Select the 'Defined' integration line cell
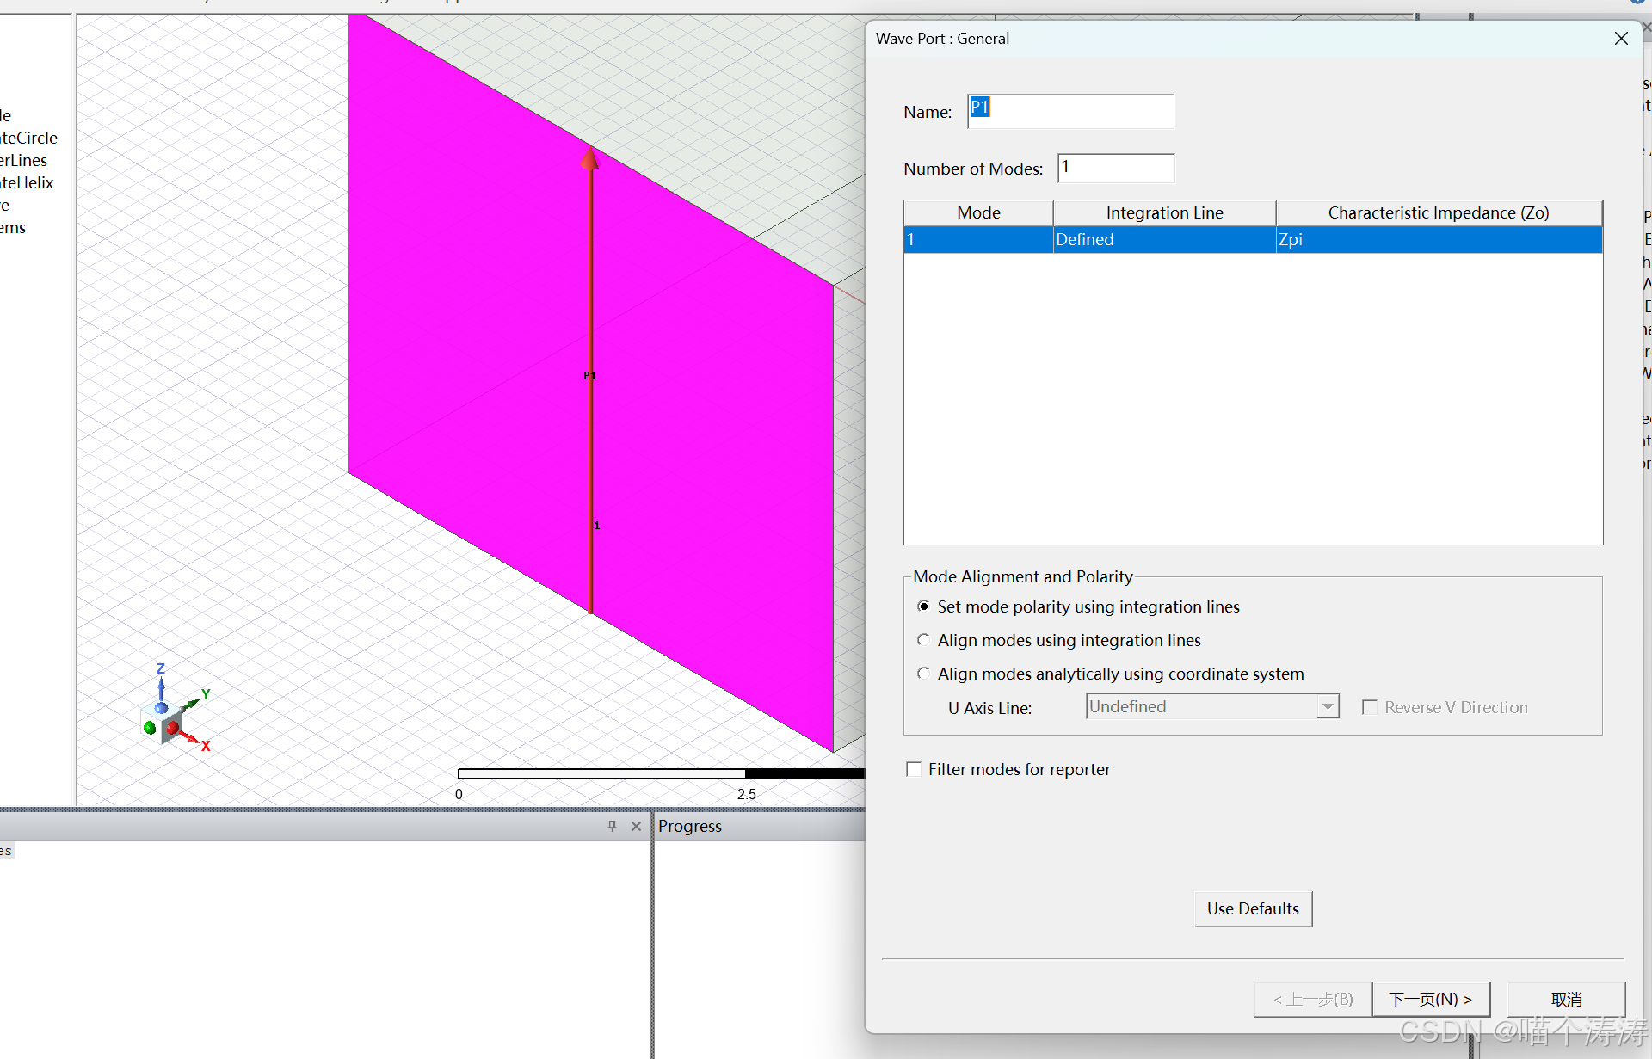This screenshot has width=1652, height=1059. click(1164, 239)
